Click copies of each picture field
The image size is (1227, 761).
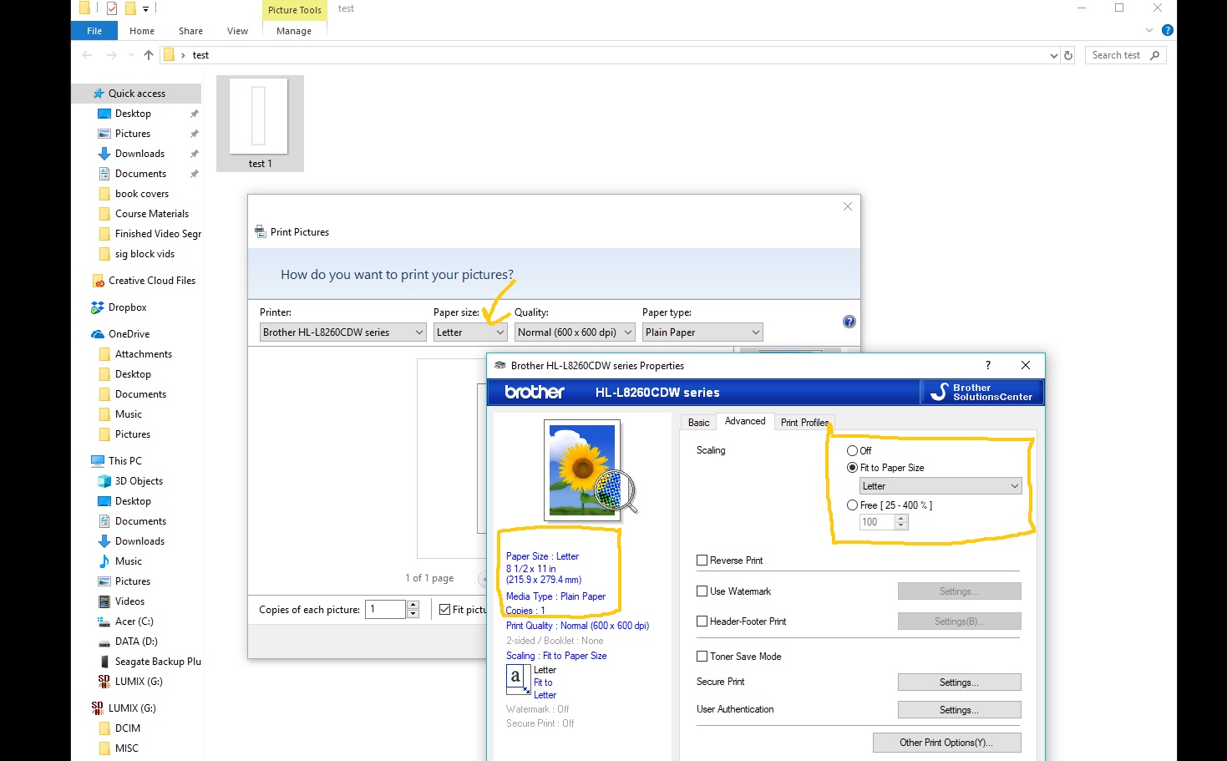385,610
